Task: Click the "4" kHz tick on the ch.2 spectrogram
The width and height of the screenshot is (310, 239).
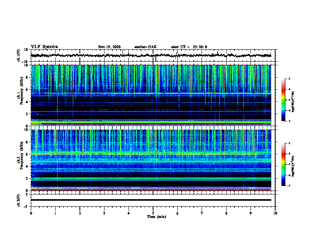Action: pyautogui.click(x=27, y=166)
